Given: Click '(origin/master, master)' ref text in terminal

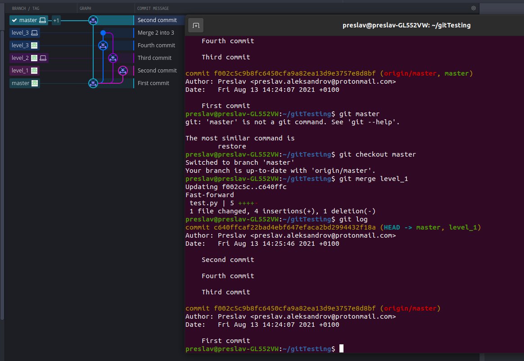Looking at the screenshot, I should [426, 73].
